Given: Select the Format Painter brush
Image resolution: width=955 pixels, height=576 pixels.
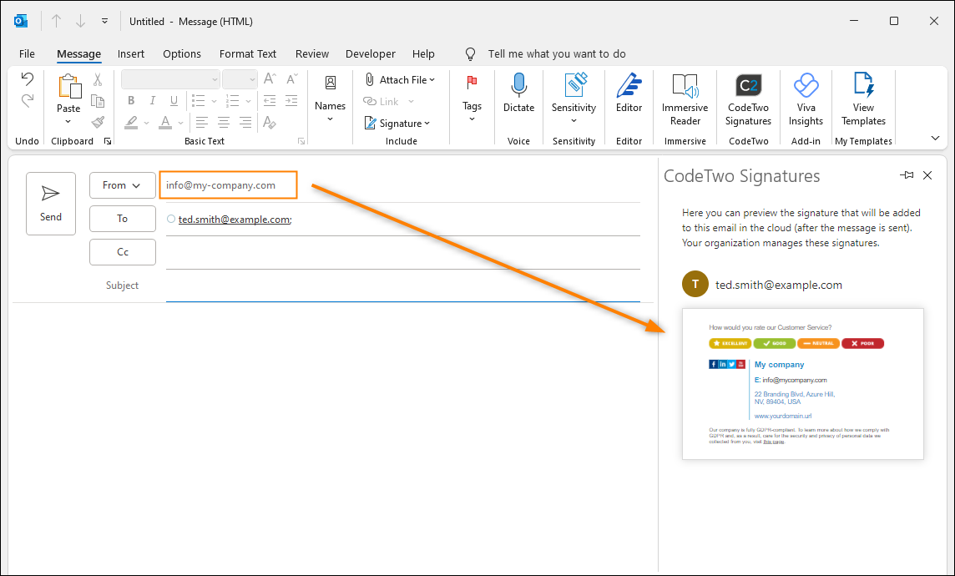Looking at the screenshot, I should pos(98,123).
